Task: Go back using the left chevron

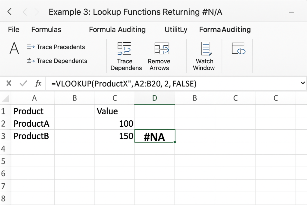Action: (x=10, y=12)
